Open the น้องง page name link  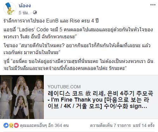click(25, 6)
